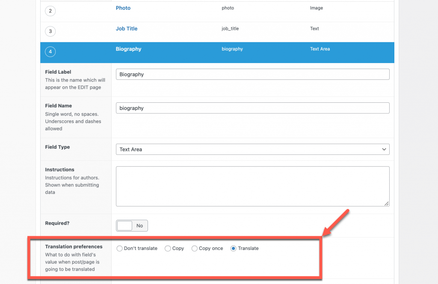Screen dimensions: 438x284
Task: Edit the Field Label input containing Biography
Action: [x=252, y=74]
